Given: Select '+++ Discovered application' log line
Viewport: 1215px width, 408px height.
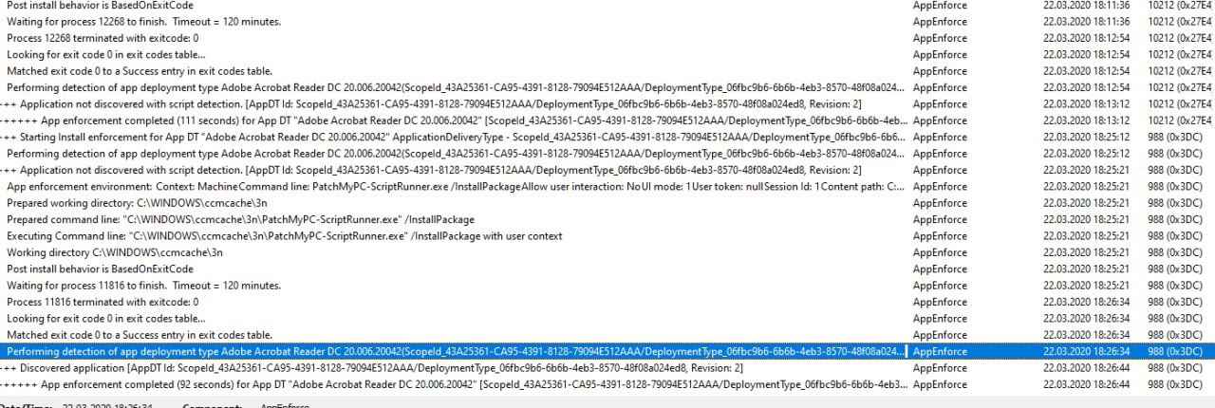Looking at the screenshot, I should (x=607, y=367).
